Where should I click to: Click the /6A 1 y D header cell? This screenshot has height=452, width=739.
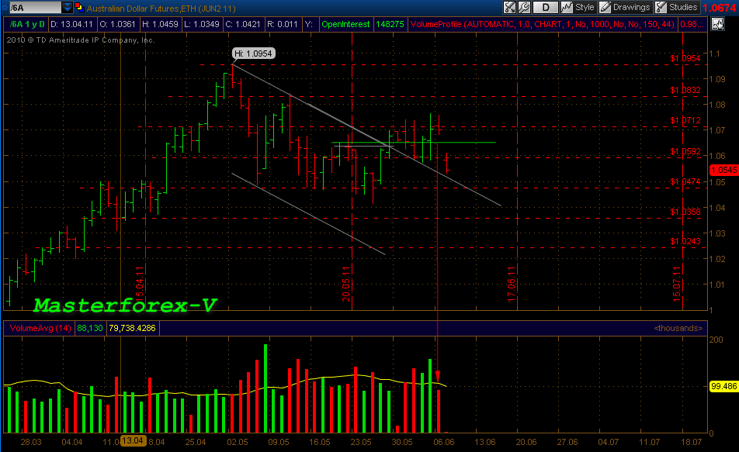[x=27, y=24]
